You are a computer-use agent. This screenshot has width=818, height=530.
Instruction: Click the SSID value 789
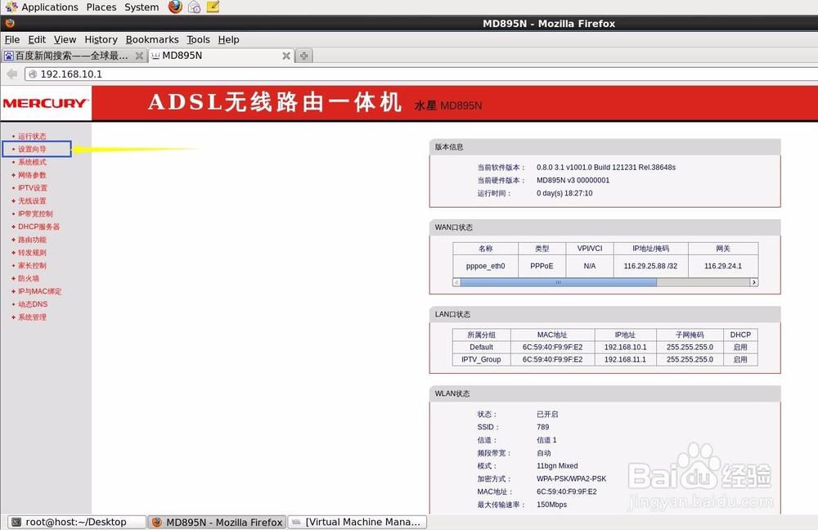tap(542, 427)
